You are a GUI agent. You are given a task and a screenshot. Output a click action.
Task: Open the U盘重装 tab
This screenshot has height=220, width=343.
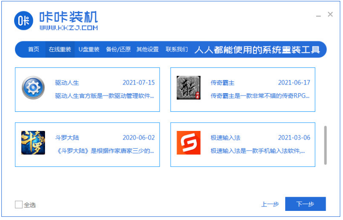tap(89, 50)
